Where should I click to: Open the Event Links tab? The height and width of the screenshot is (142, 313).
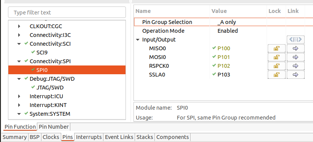pos(119,137)
